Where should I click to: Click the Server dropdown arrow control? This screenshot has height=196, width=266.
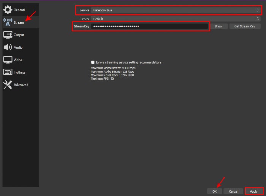[258, 19]
